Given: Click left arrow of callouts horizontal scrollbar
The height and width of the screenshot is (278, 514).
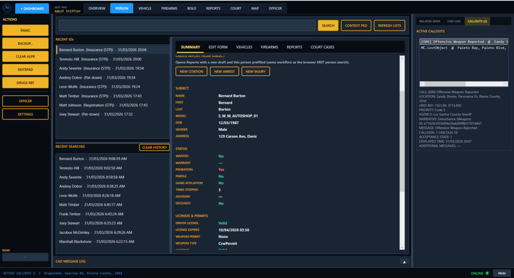Looking at the screenshot, I should tap(422, 84).
